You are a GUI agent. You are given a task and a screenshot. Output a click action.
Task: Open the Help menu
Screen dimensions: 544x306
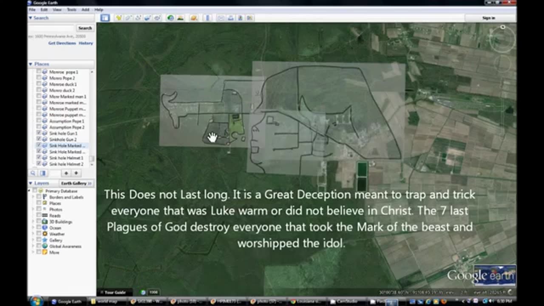click(x=99, y=9)
